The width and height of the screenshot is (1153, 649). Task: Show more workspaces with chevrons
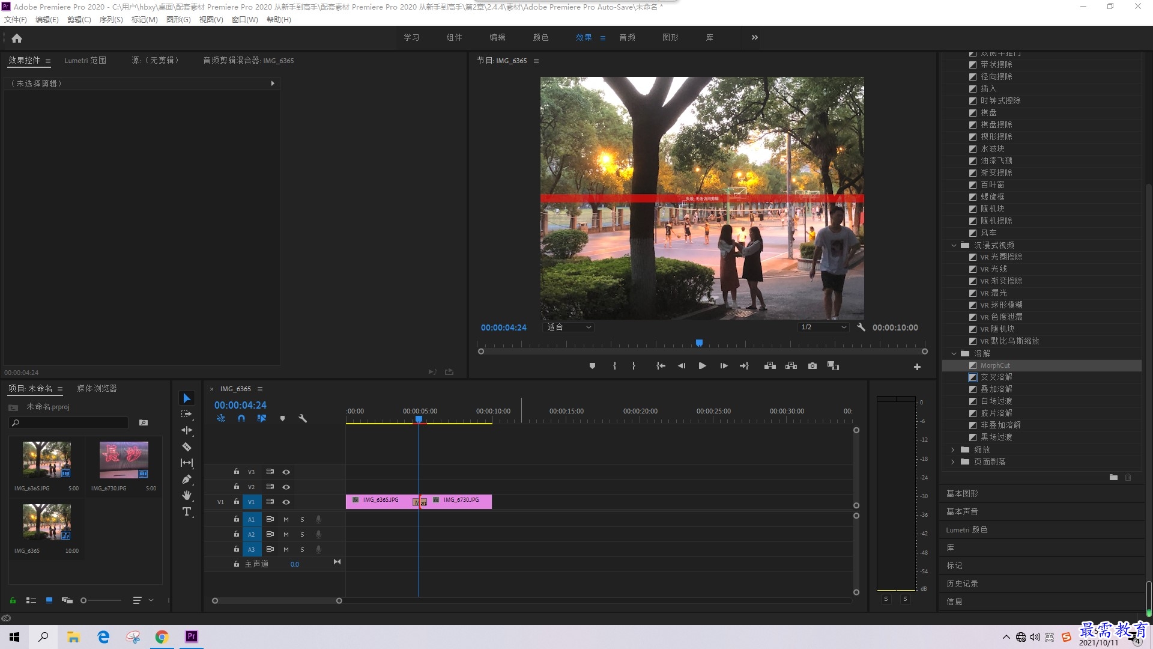point(755,37)
